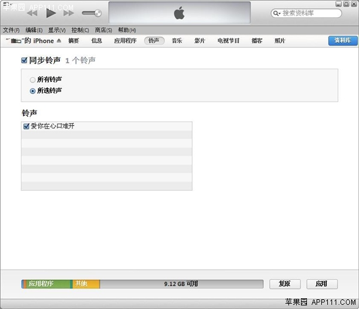Click the Play button

pyautogui.click(x=51, y=13)
